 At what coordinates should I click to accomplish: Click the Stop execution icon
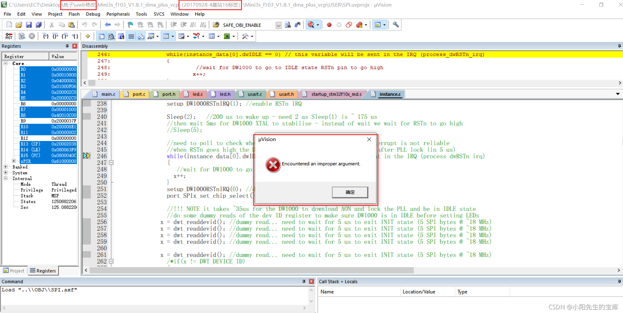(x=32, y=36)
